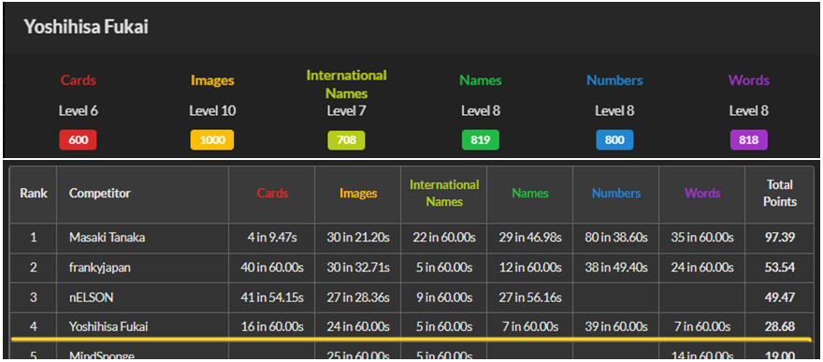The image size is (823, 362).
Task: Click frankyjapan's Words result 24 in 60.00s
Action: point(702,268)
